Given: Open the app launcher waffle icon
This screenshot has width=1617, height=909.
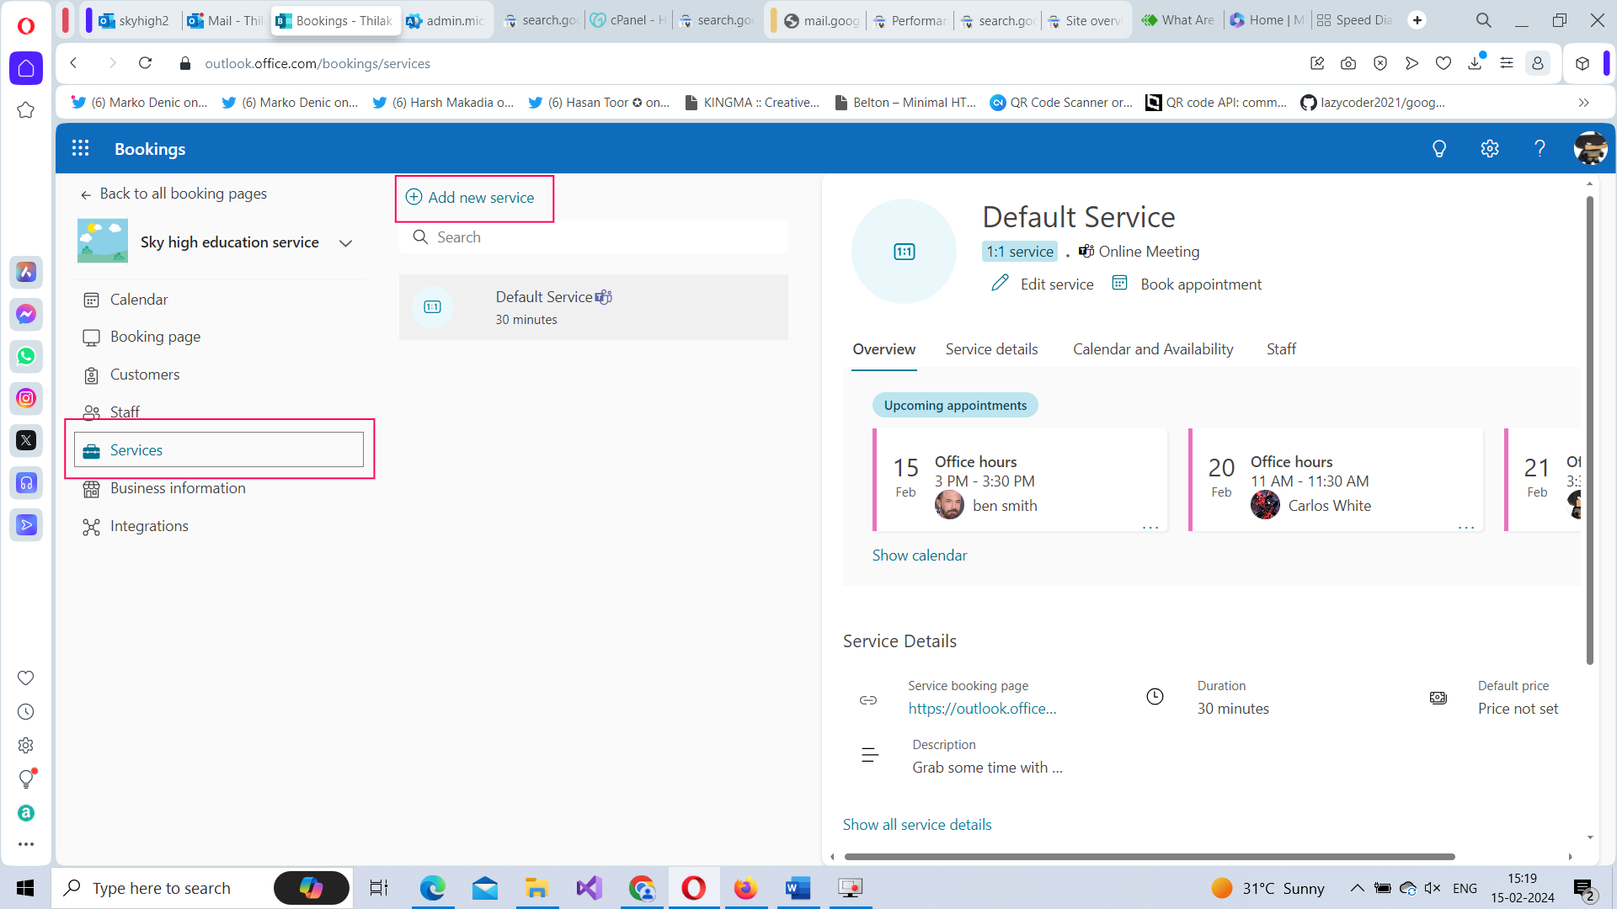Looking at the screenshot, I should click(80, 148).
